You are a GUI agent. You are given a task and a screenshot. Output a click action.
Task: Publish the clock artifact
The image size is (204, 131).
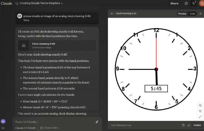197,125
